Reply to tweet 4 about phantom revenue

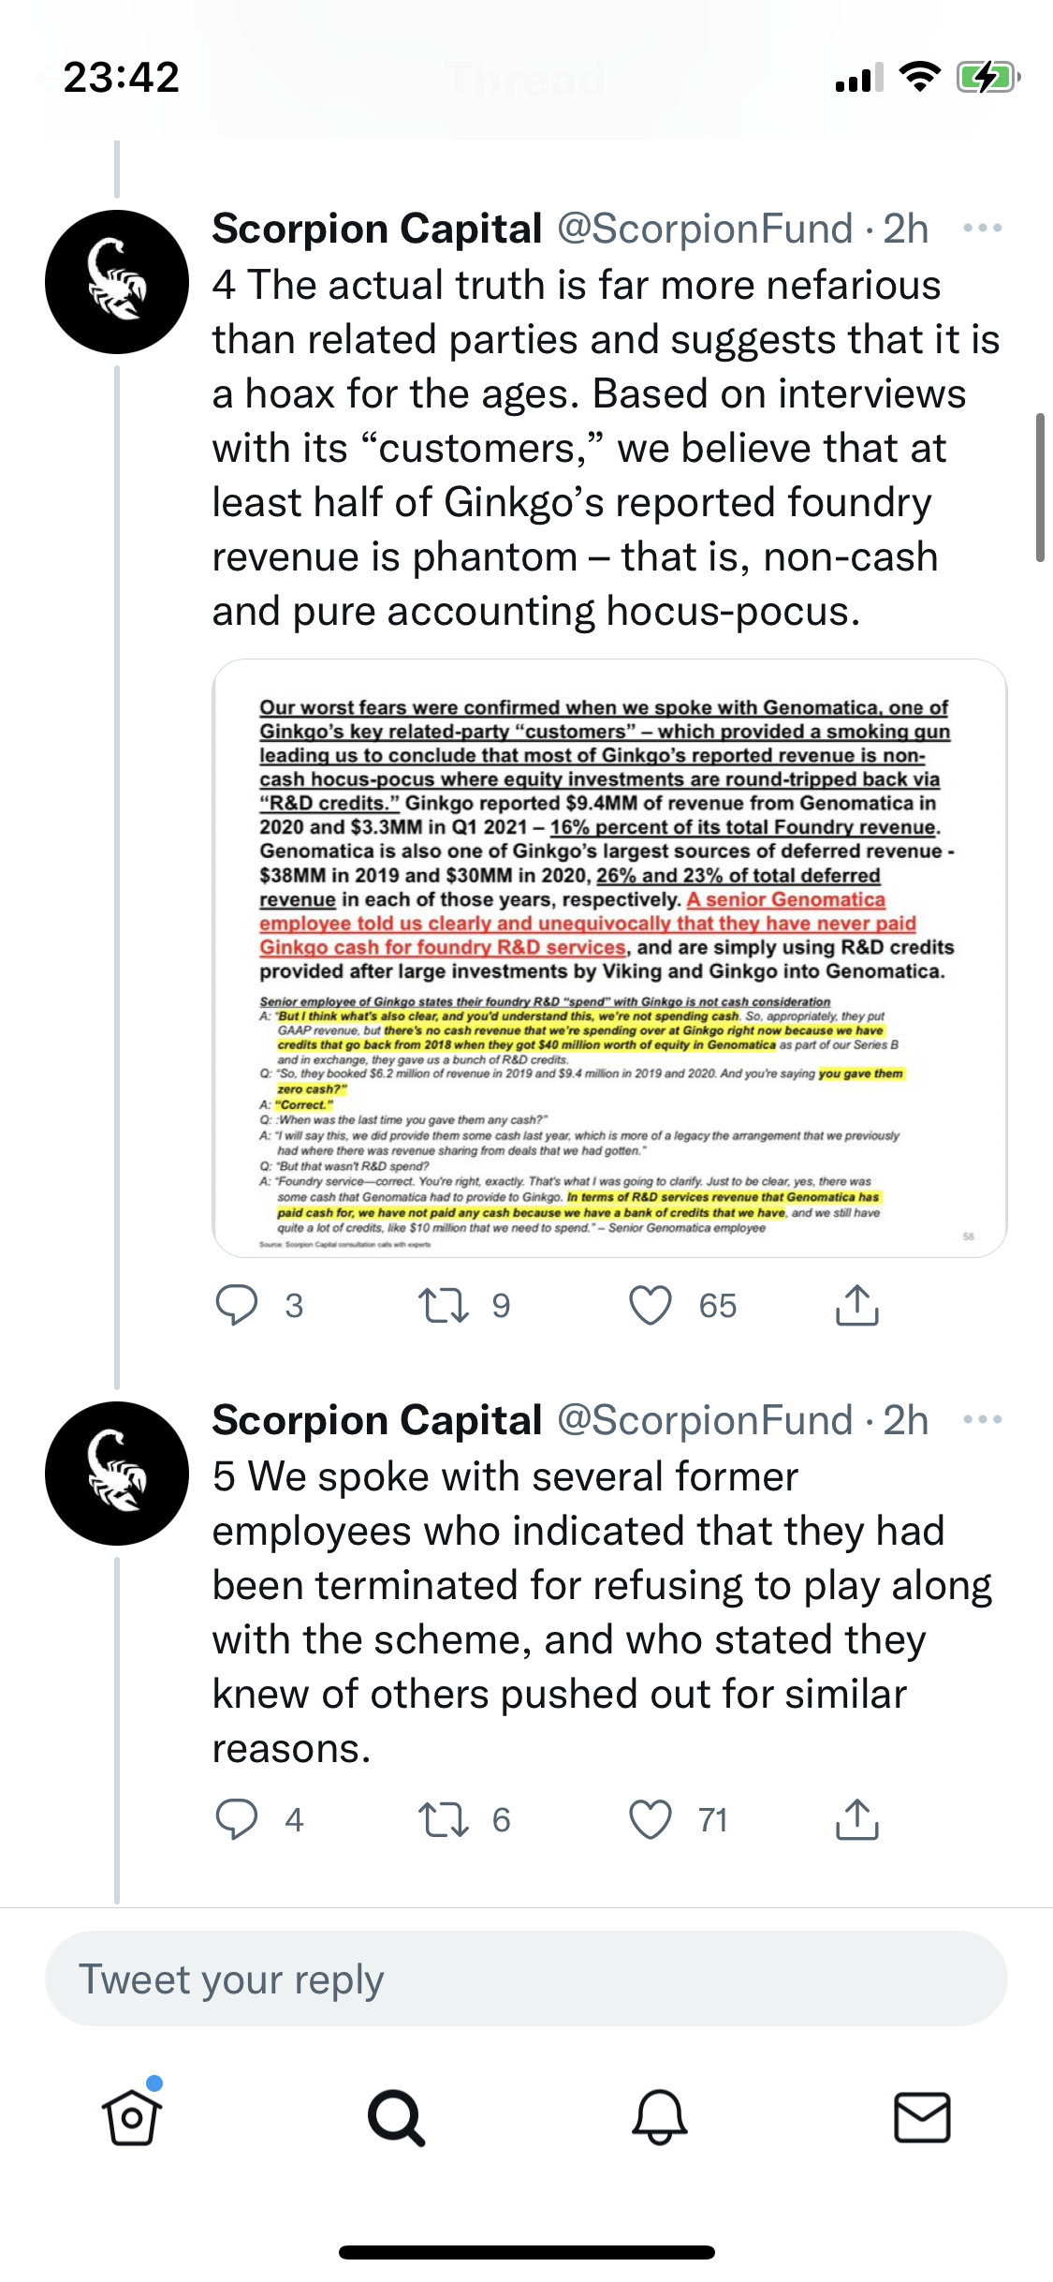point(237,1305)
